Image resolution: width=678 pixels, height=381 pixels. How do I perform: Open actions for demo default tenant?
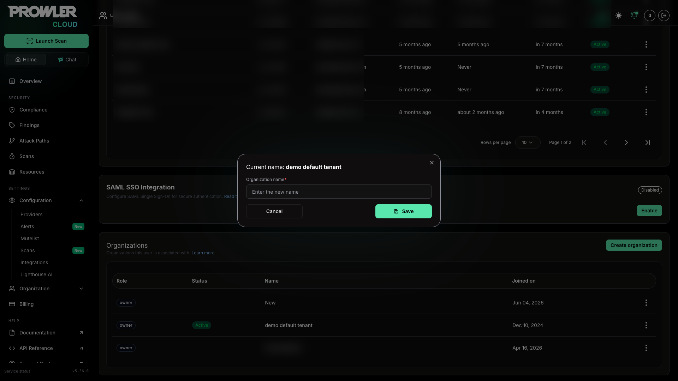click(646, 325)
